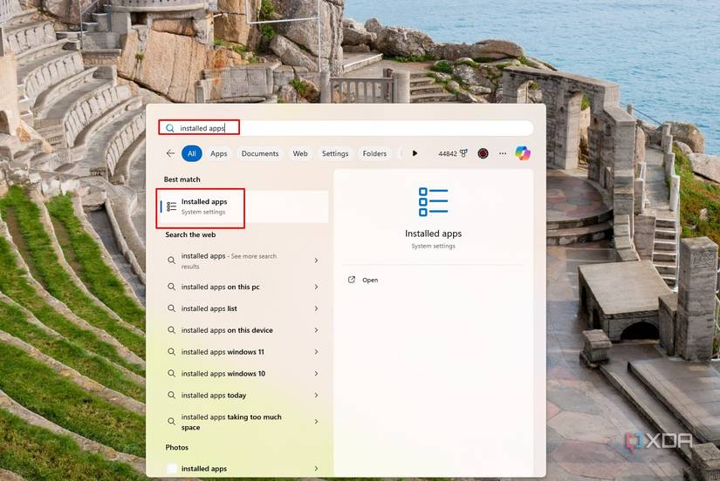Click the large Installed apps preview icon
Screen dimensions: 720x481
[x=433, y=201]
